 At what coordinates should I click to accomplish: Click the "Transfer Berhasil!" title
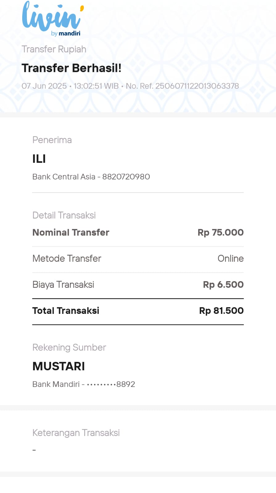tap(72, 68)
